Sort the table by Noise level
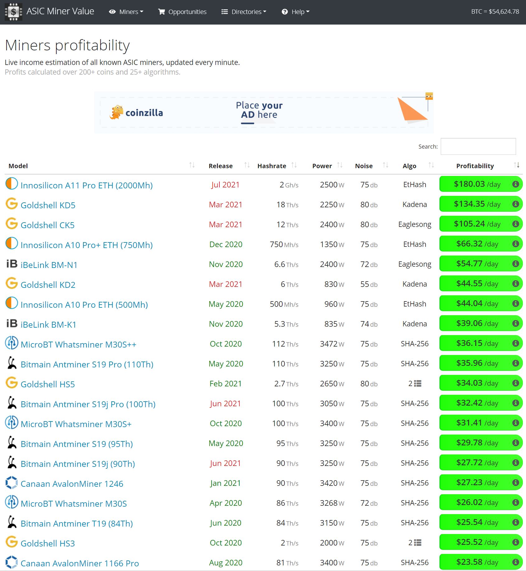Screen dimensions: 526x571 tap(372, 166)
